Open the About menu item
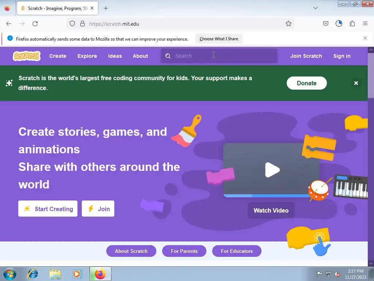 [141, 56]
